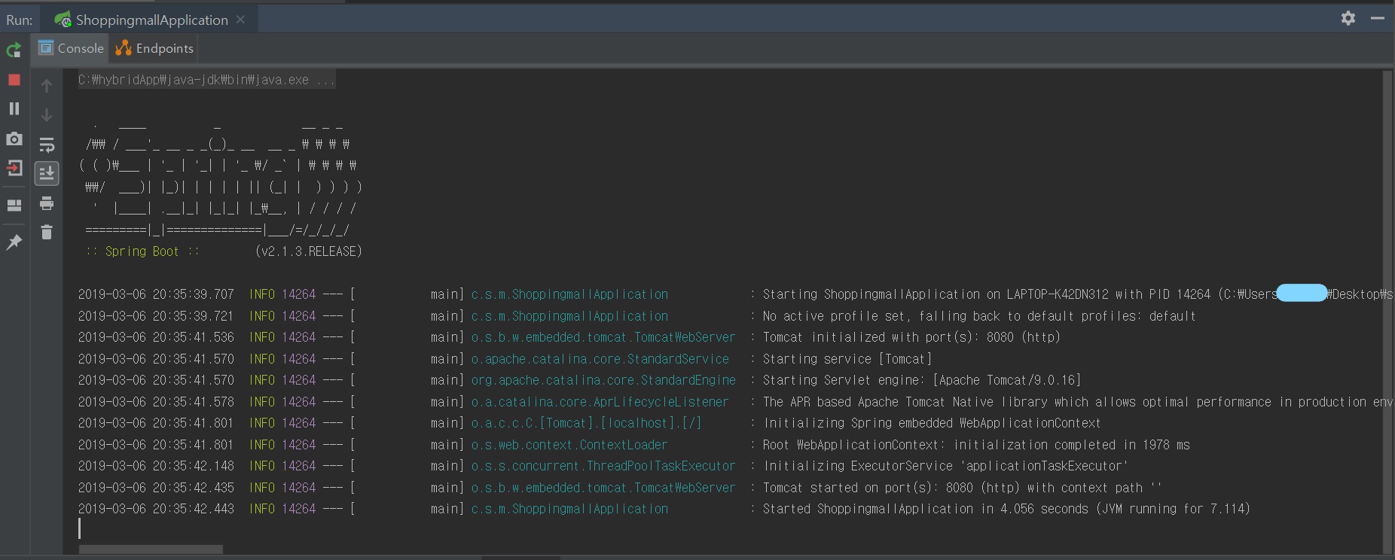This screenshot has width=1395, height=560.
Task: Click 'Tomcat started on port(s): 8080' message
Action: (x=962, y=488)
